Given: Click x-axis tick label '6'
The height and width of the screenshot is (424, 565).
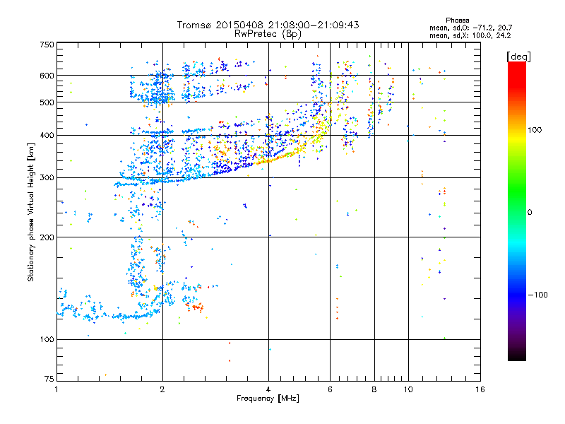Looking at the screenshot, I should tap(330, 389).
